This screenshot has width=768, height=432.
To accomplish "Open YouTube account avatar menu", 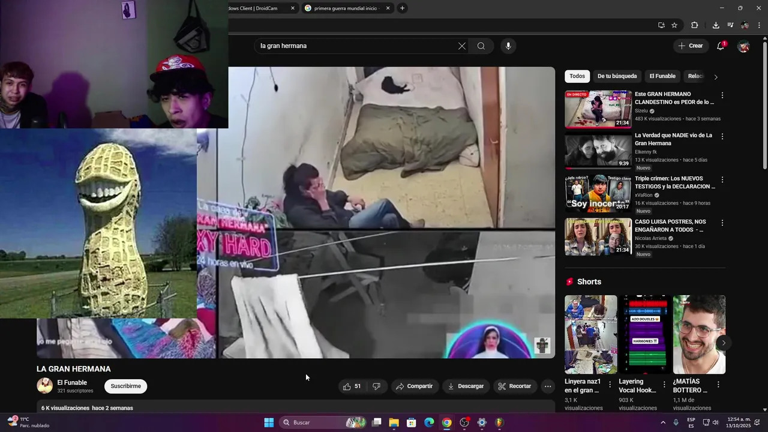I will (x=743, y=46).
